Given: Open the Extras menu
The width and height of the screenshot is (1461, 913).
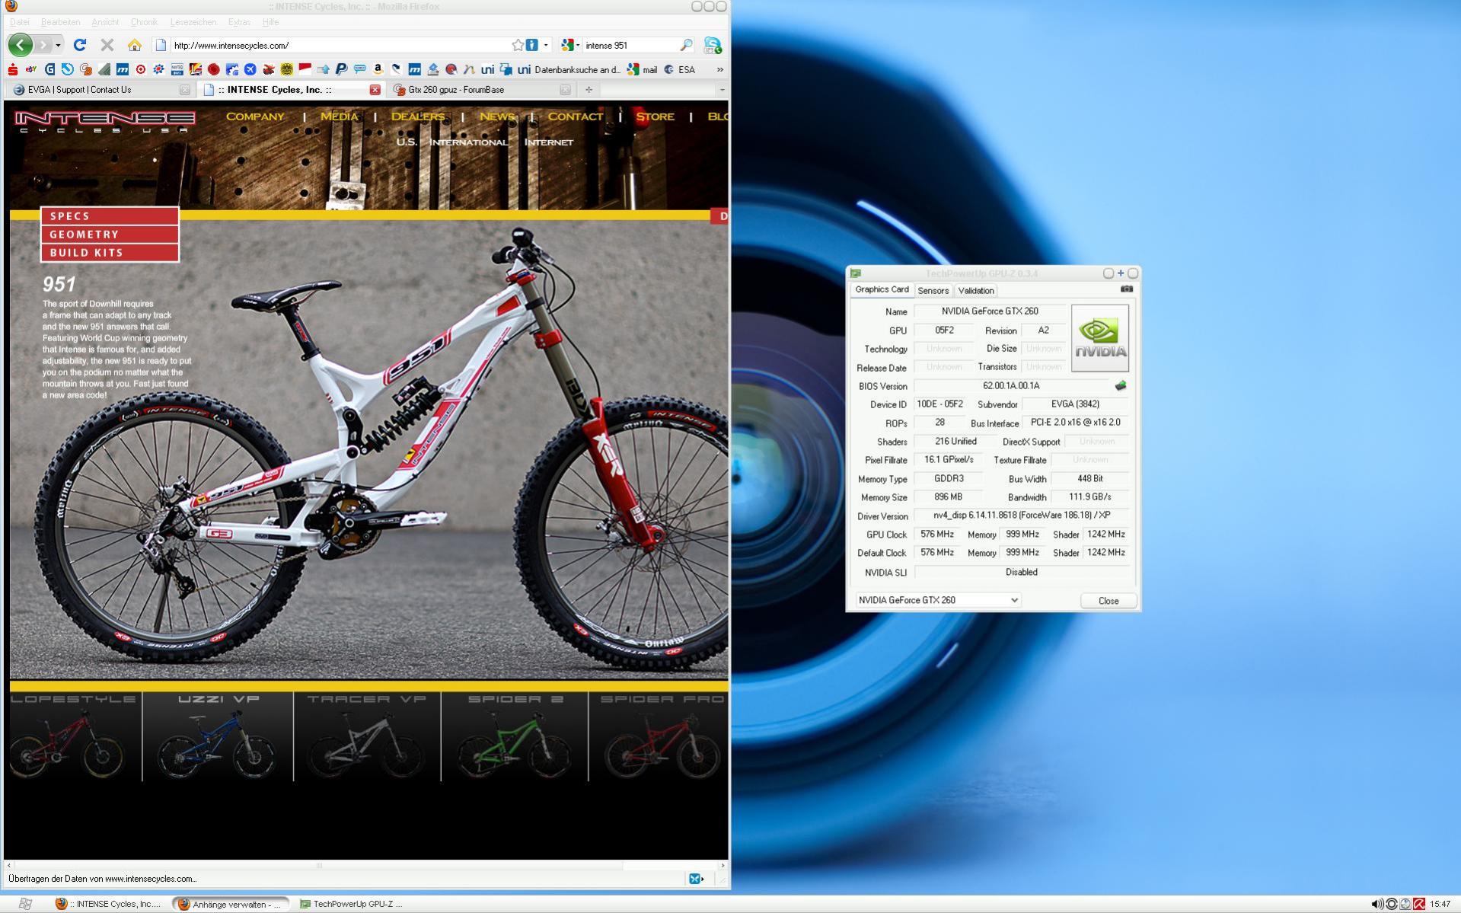Looking at the screenshot, I should (x=239, y=22).
